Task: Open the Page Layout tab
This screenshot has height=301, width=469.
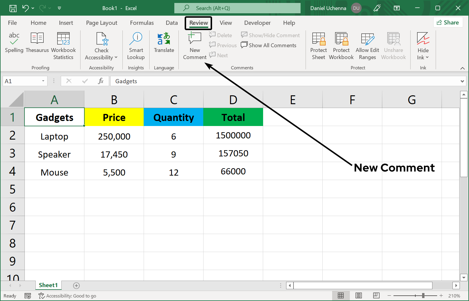Action: (x=101, y=23)
